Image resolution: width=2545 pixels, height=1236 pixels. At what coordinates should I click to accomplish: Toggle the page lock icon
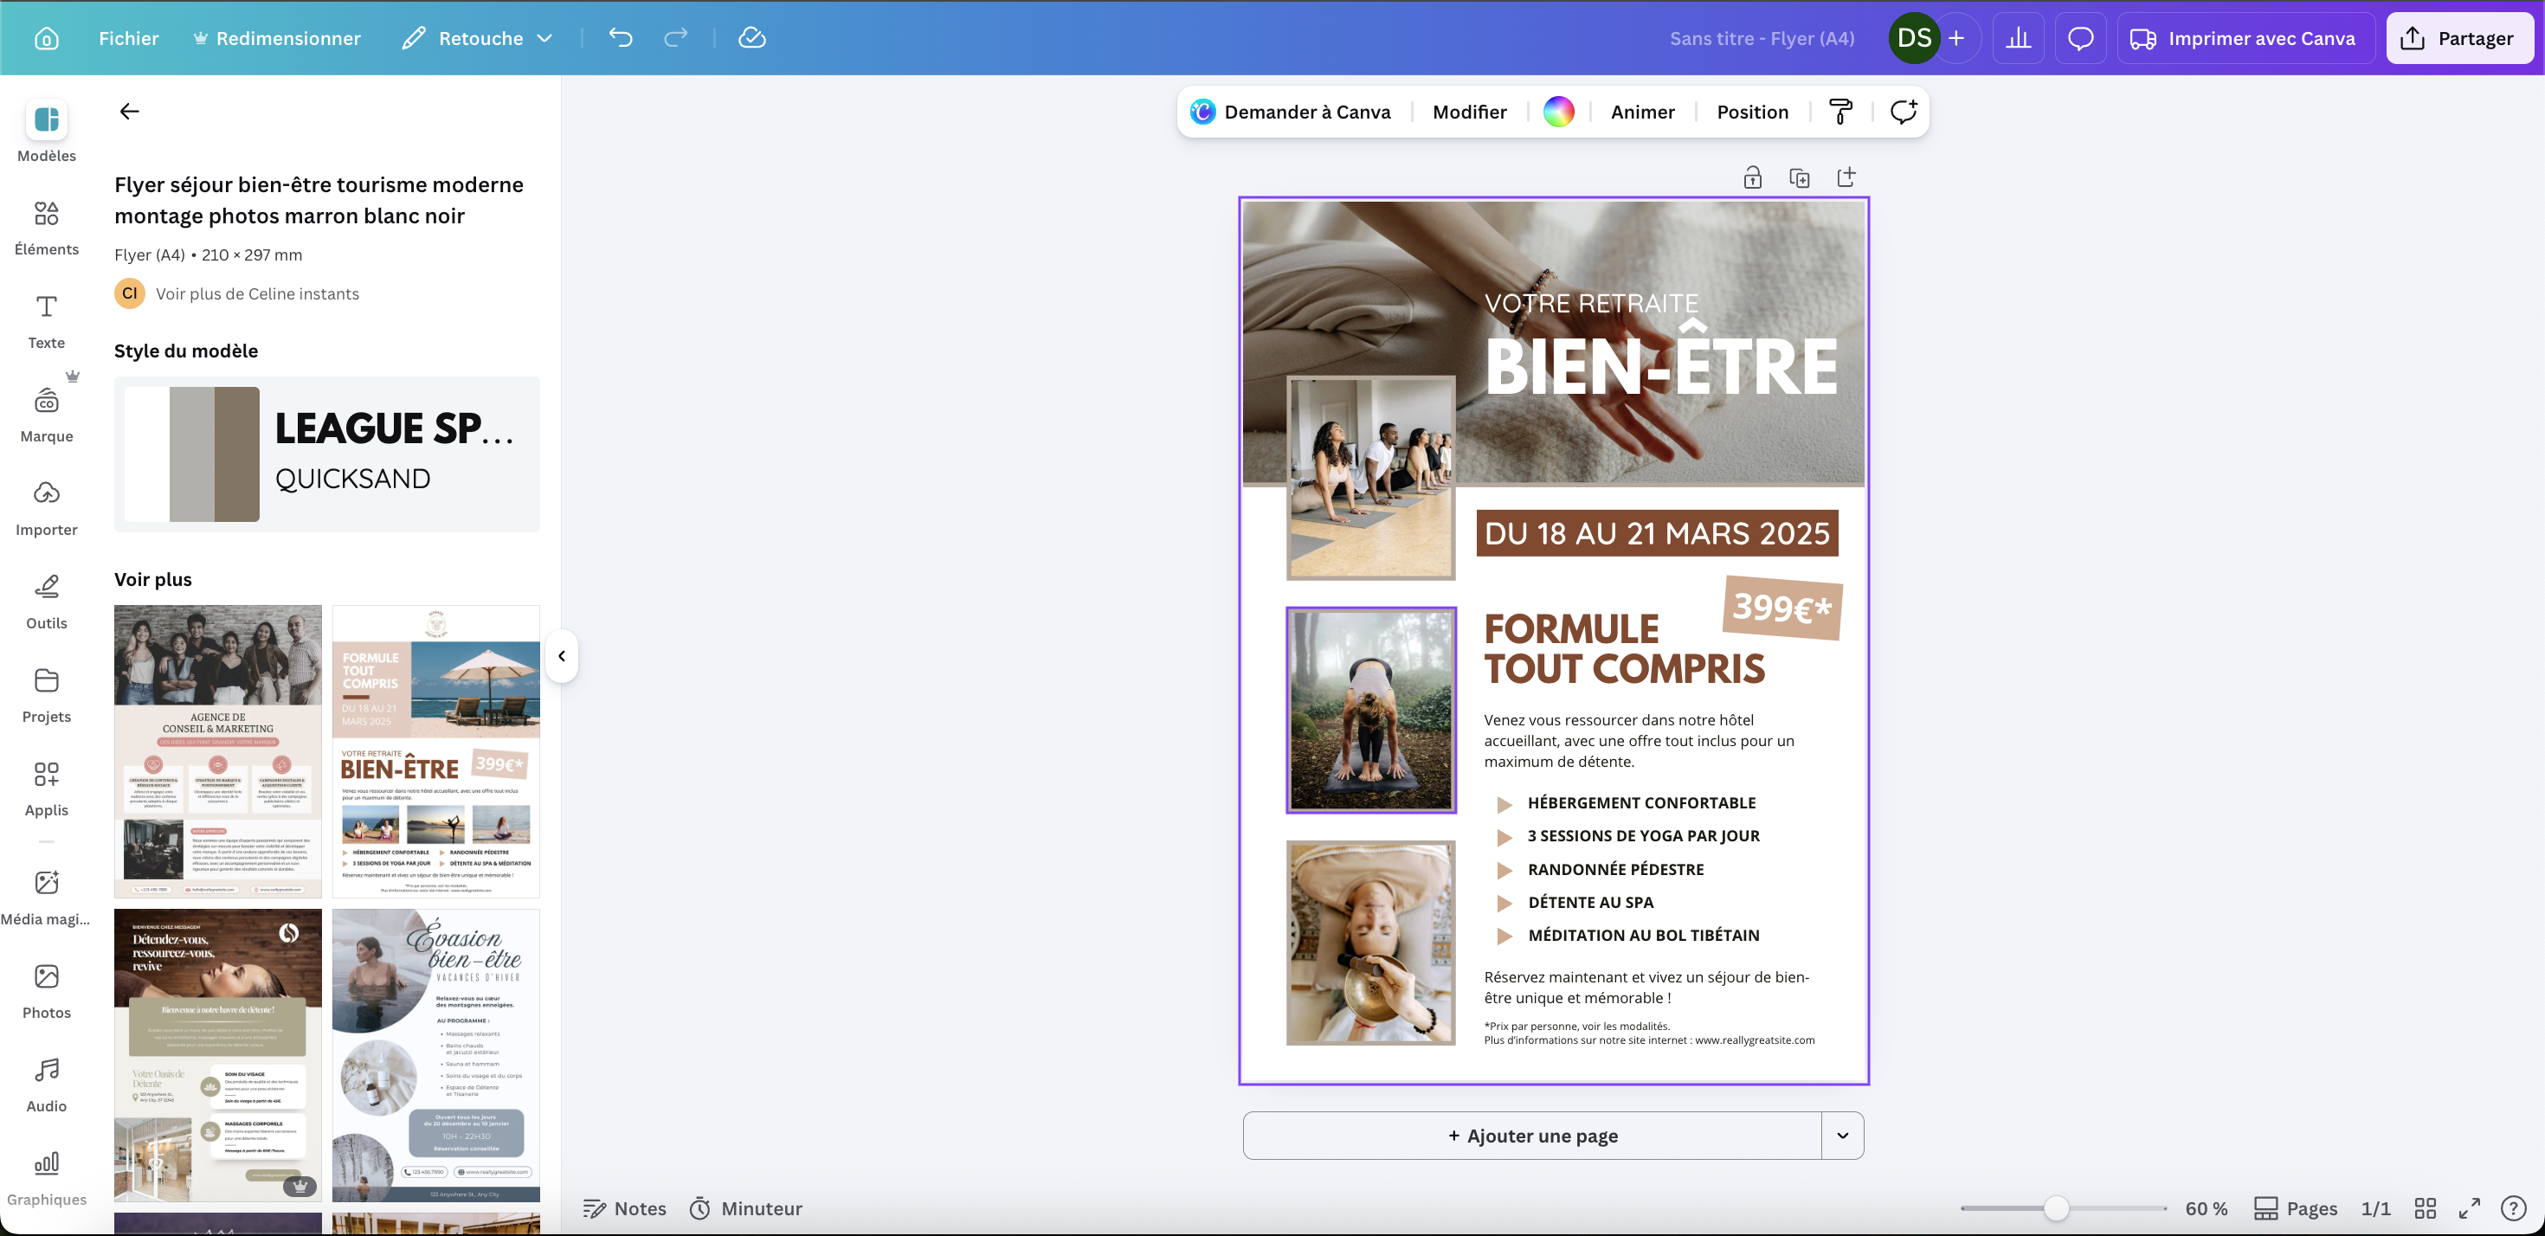tap(1752, 177)
